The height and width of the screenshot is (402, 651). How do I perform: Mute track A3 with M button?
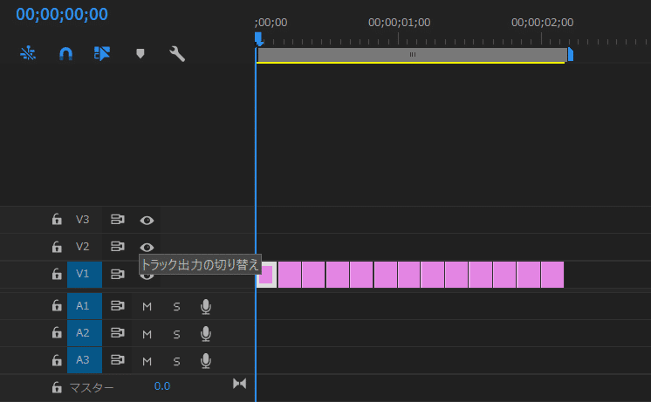click(147, 361)
